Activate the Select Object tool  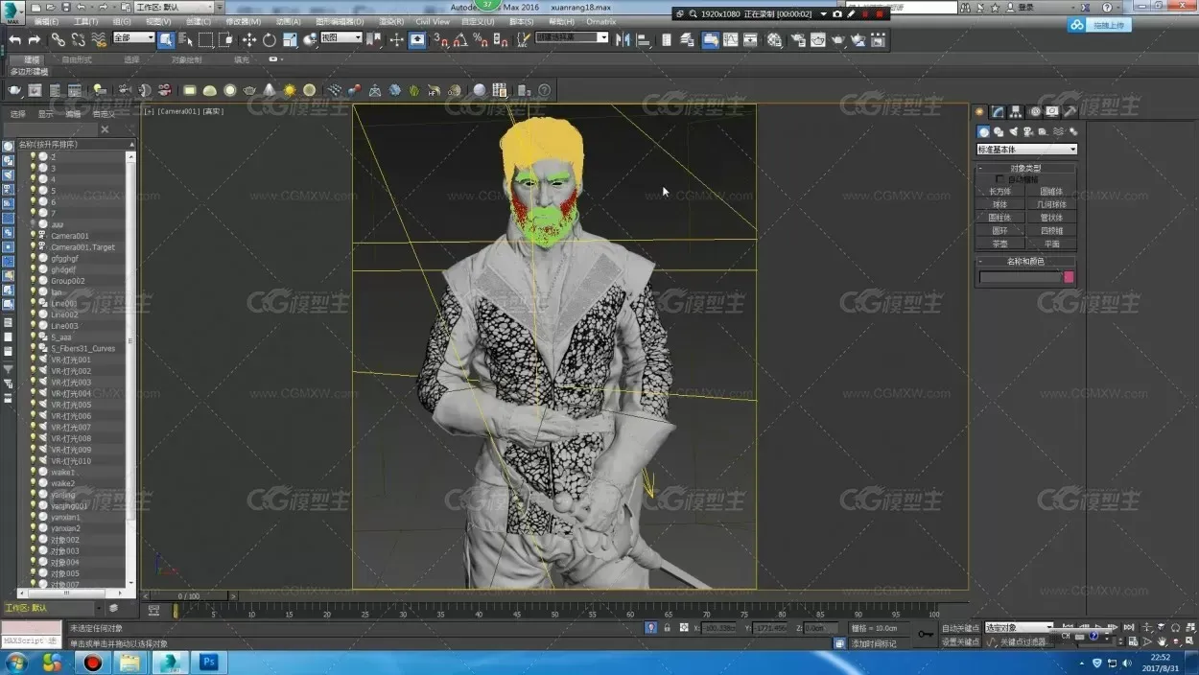tap(166, 39)
